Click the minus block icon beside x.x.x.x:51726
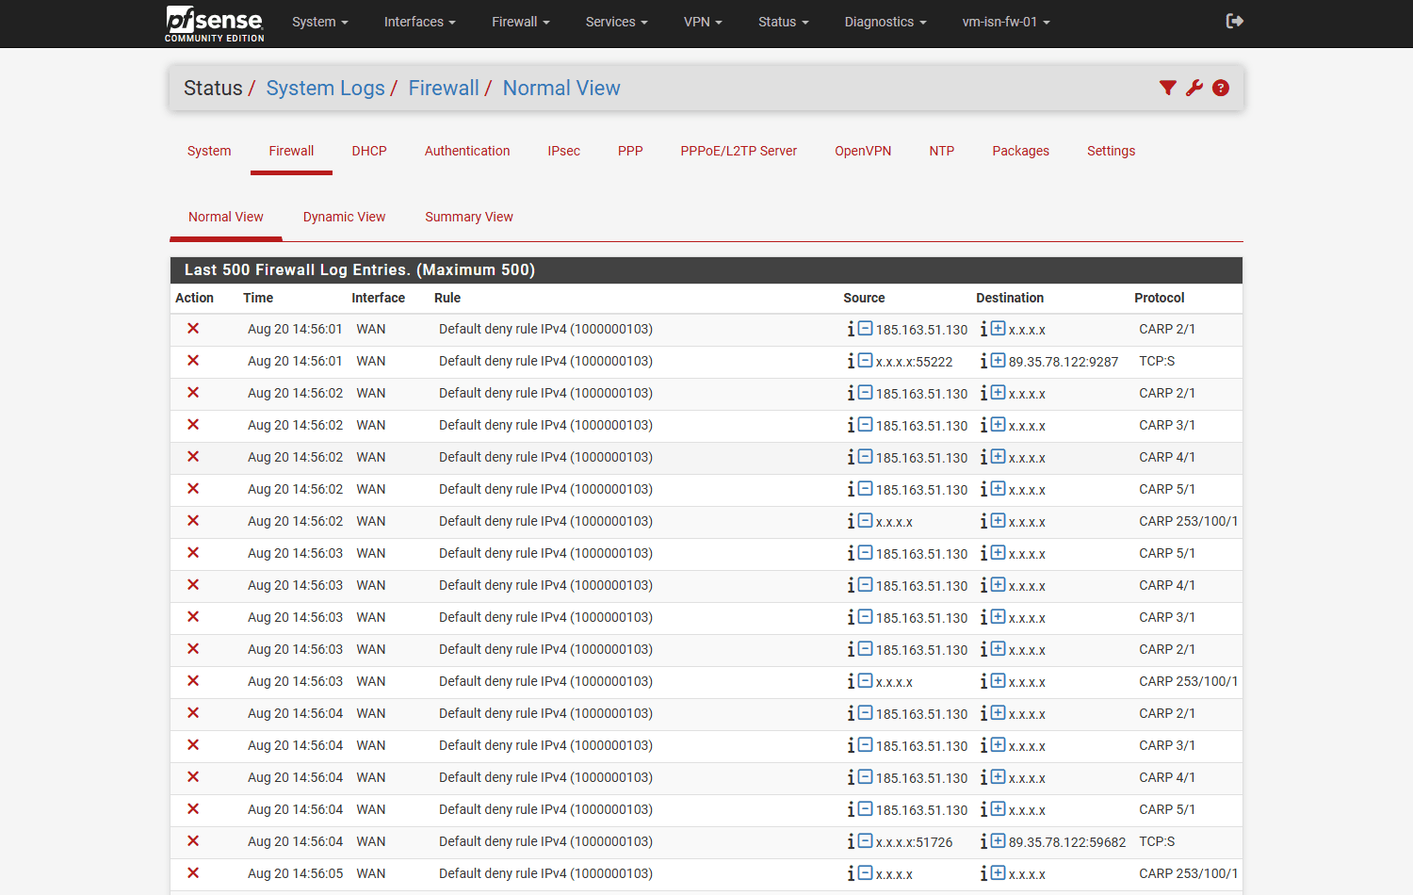 (x=865, y=841)
